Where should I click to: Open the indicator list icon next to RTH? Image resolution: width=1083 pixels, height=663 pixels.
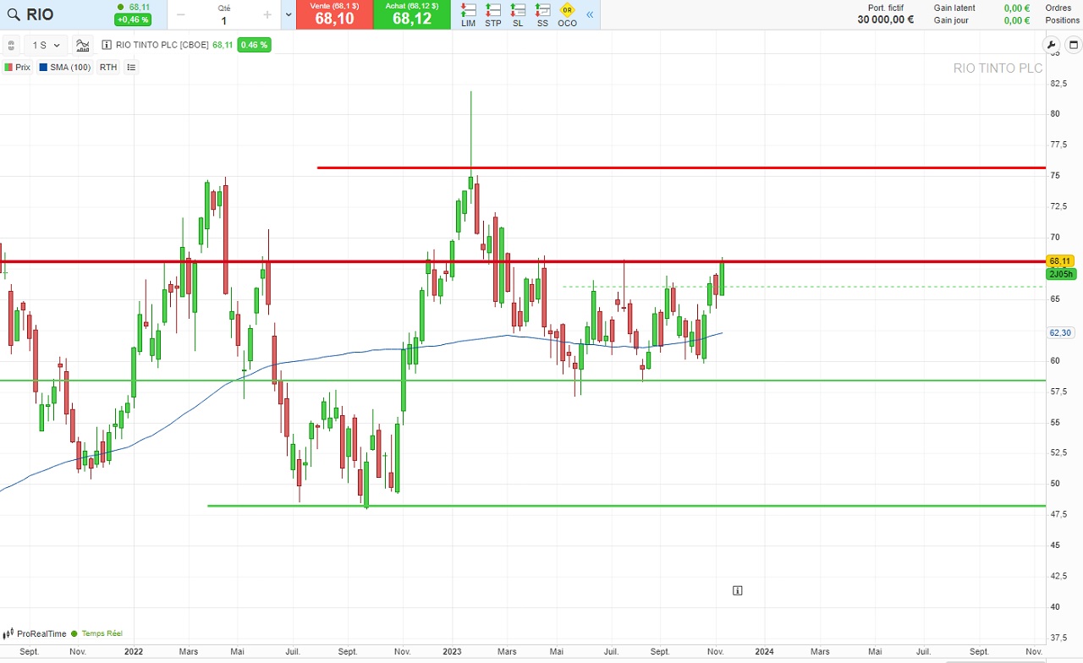pos(131,67)
